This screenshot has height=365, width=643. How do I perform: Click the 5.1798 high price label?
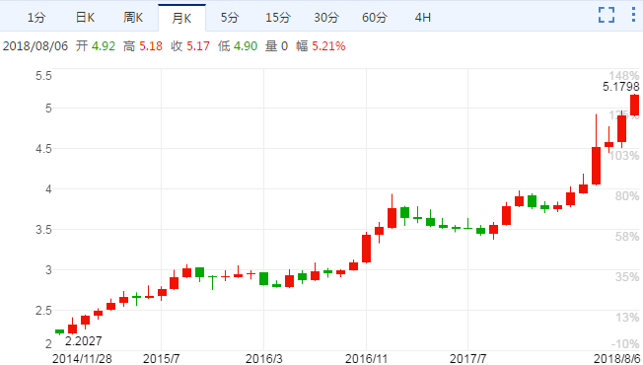click(x=621, y=87)
